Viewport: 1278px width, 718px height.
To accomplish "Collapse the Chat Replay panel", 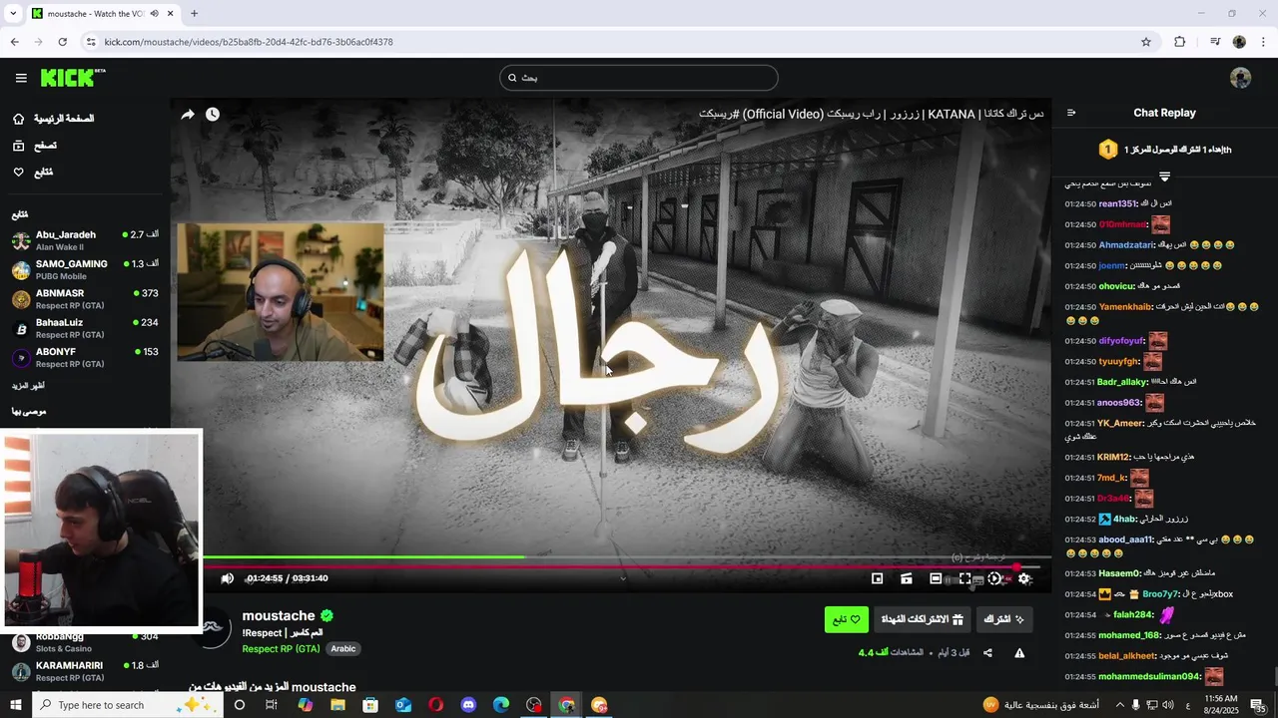I will (x=1071, y=113).
